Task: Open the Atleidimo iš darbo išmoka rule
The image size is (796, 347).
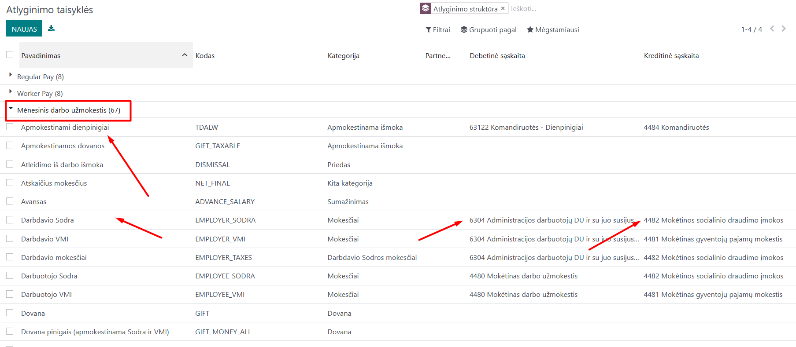Action: 62,164
